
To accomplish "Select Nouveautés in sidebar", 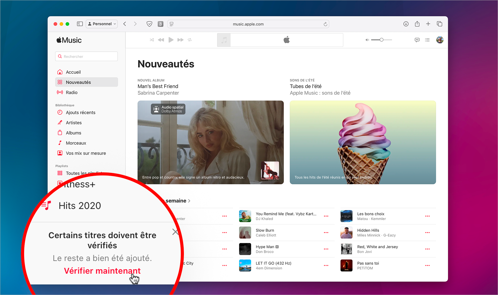I will click(86, 82).
